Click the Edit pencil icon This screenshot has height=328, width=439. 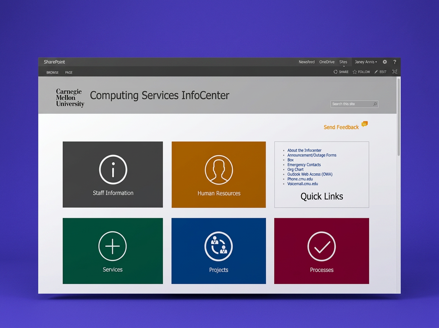376,72
